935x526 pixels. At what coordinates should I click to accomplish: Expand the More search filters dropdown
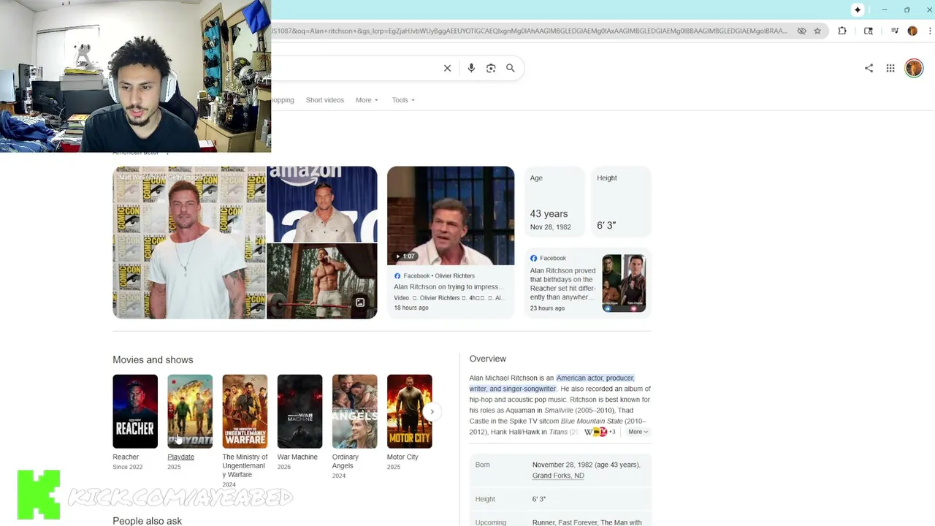(x=367, y=100)
